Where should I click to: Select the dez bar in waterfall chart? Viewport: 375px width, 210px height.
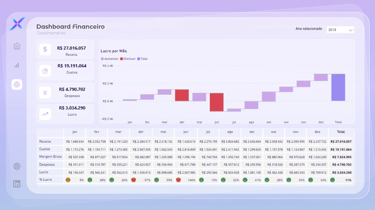tap(321, 78)
